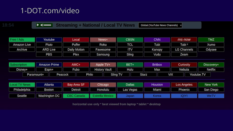Open the Global YouTube News Channels dropdown
The height and width of the screenshot is (131, 233).
point(160,25)
